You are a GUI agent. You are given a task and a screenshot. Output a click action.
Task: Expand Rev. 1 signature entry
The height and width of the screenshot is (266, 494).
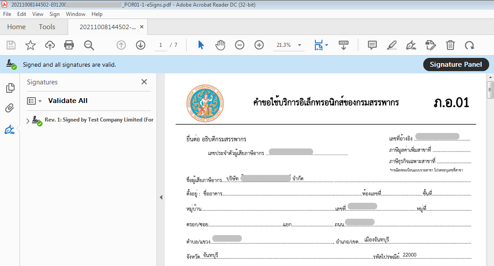28,121
